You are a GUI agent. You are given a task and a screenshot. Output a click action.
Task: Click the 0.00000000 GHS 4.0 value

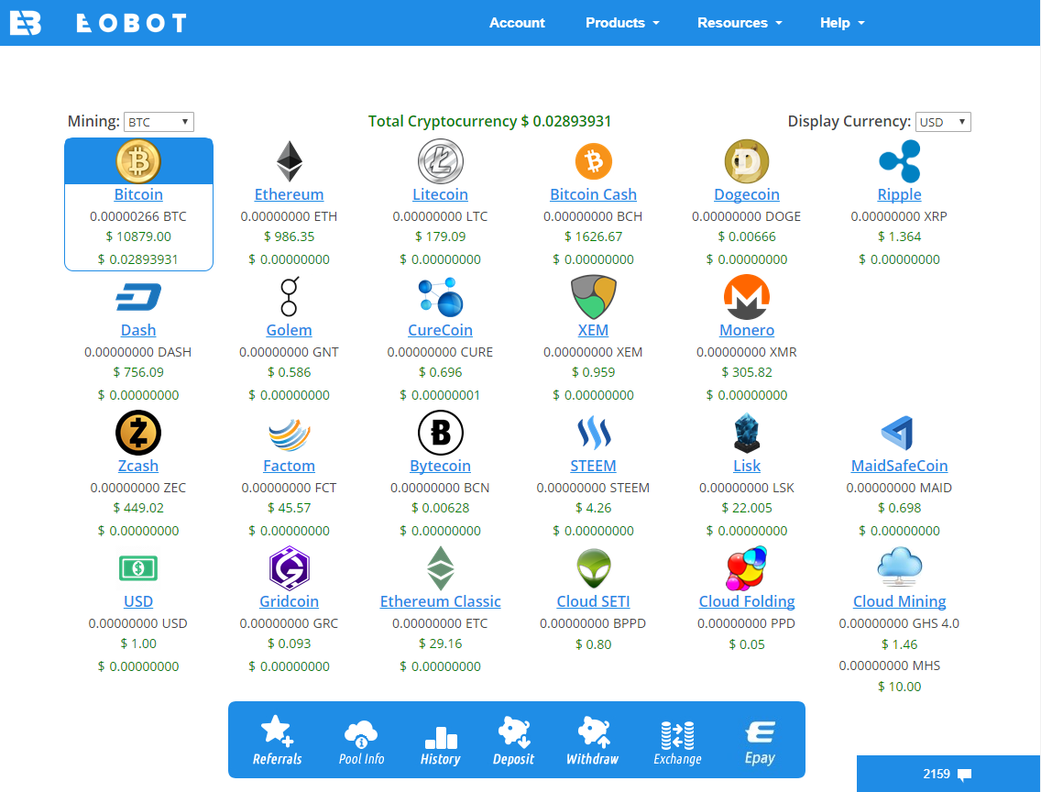click(x=899, y=623)
